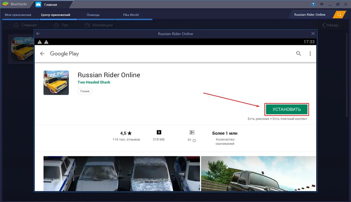Switch to Мои приложения tab
The height and width of the screenshot is (202, 351).
coord(18,15)
